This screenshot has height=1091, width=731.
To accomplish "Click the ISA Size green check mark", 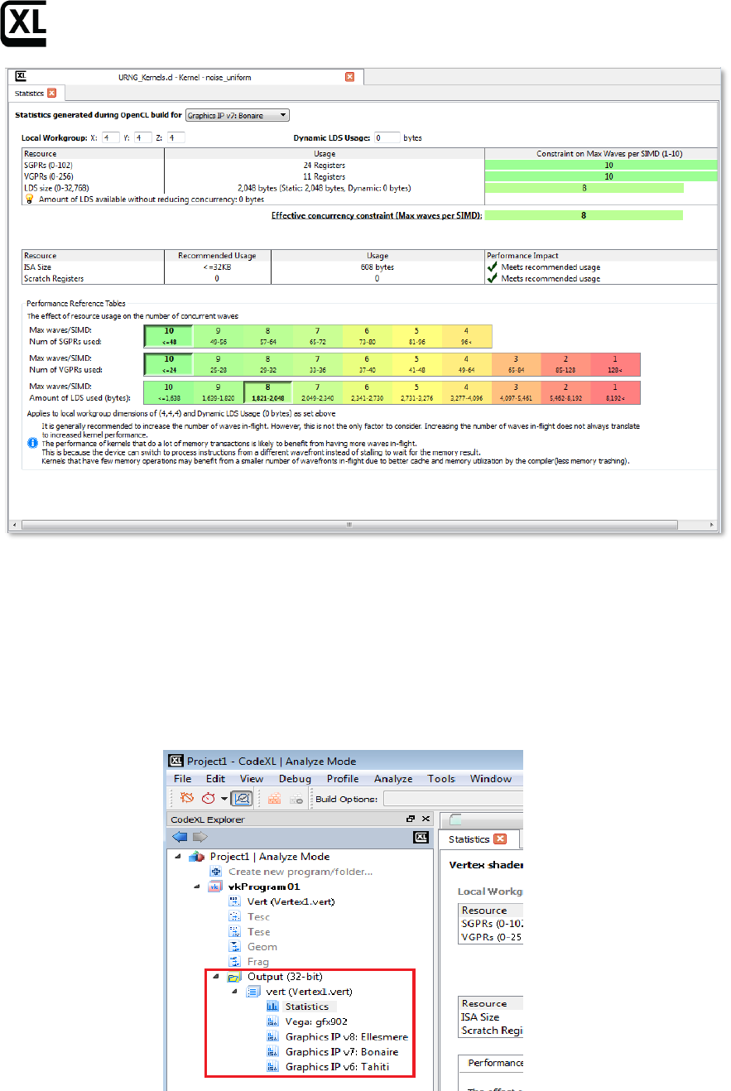I will pos(492,267).
